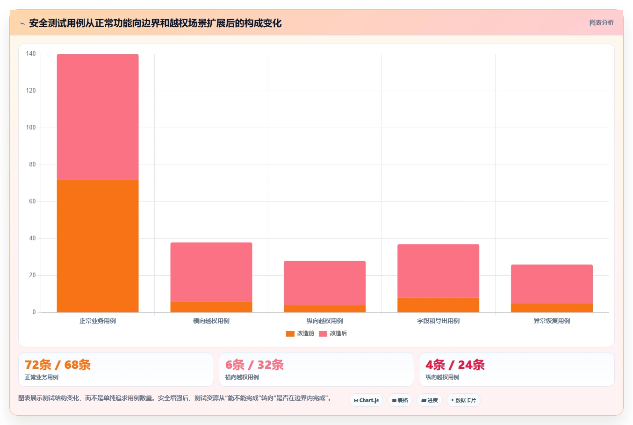Click the 字段和导出用例 x-axis label

tap(439, 321)
